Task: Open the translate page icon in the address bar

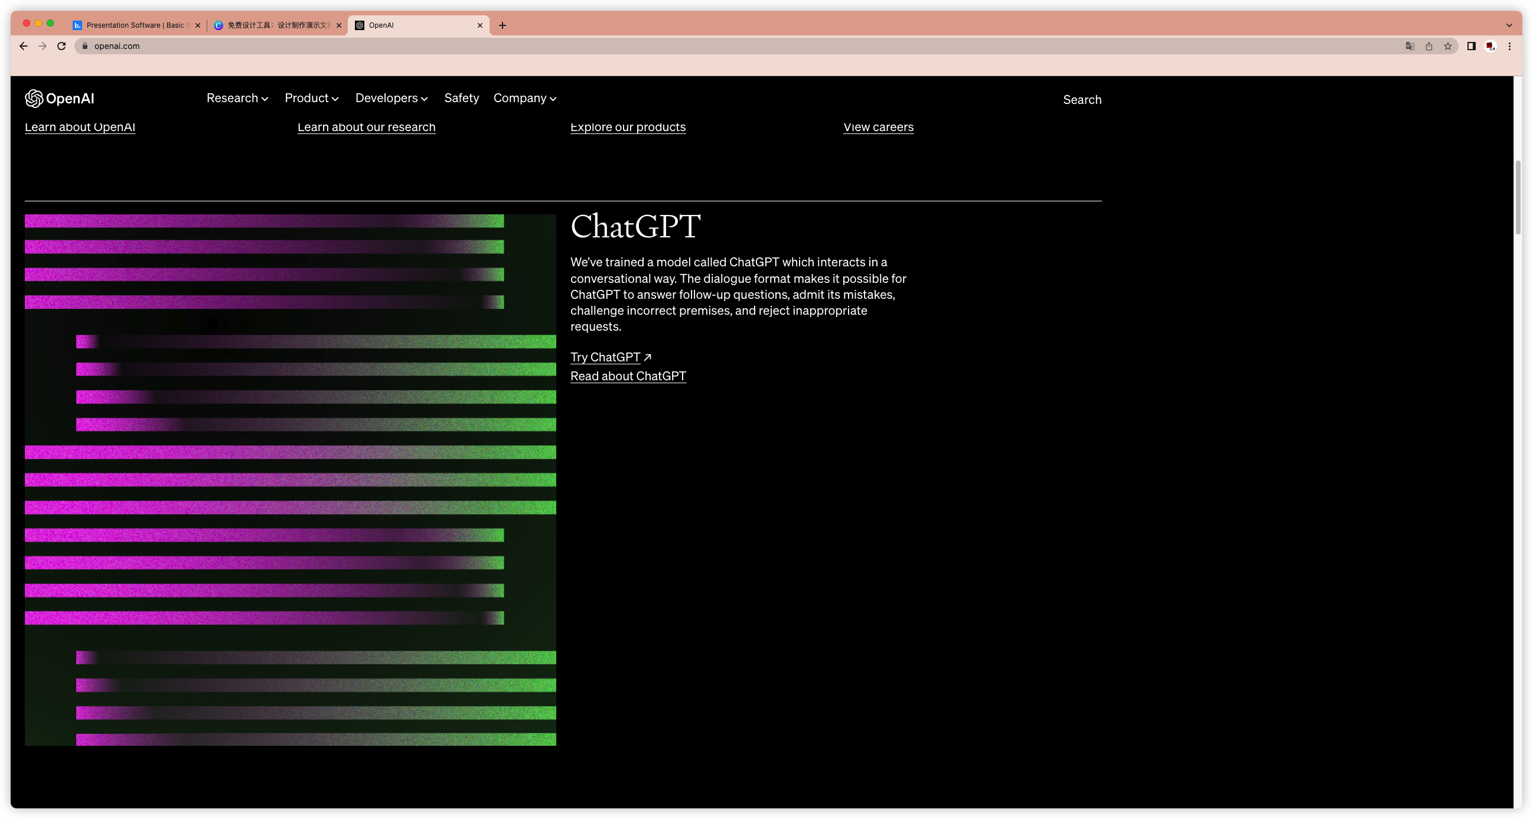Action: click(1409, 46)
